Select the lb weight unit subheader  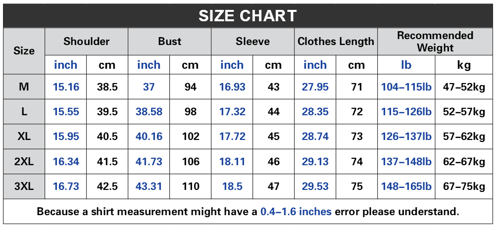[x=406, y=65]
